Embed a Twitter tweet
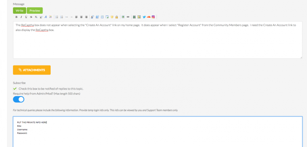 (144, 17)
